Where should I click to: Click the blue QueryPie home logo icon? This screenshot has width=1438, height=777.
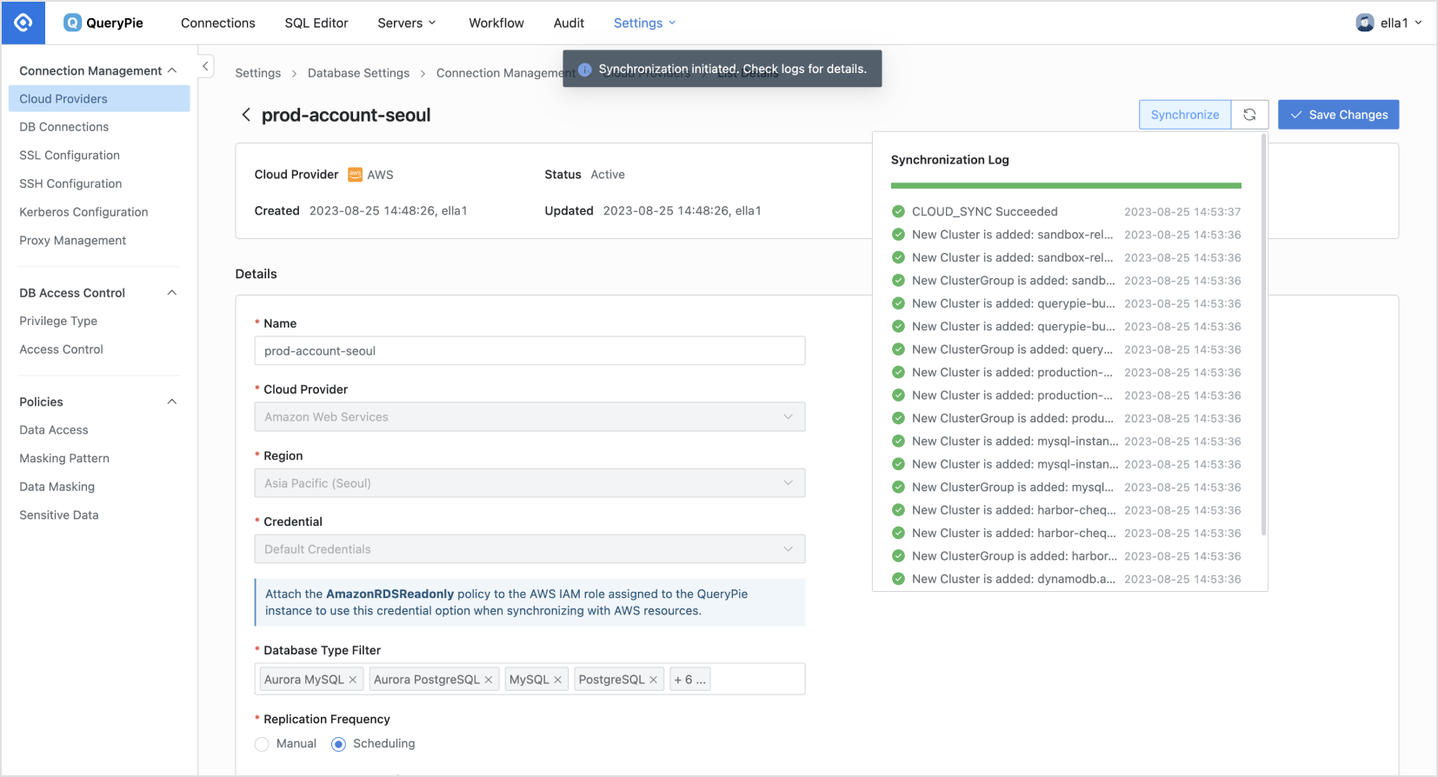pos(23,23)
